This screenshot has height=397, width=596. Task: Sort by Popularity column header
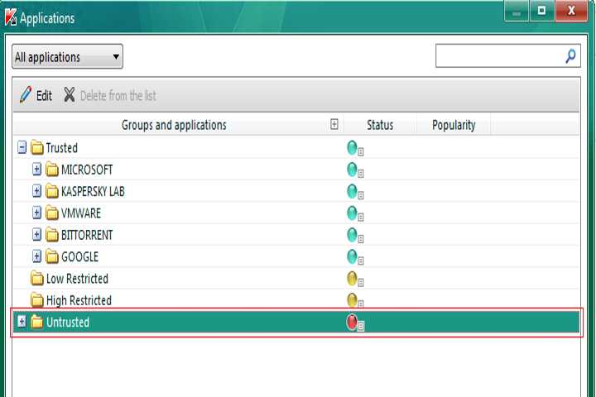(454, 125)
